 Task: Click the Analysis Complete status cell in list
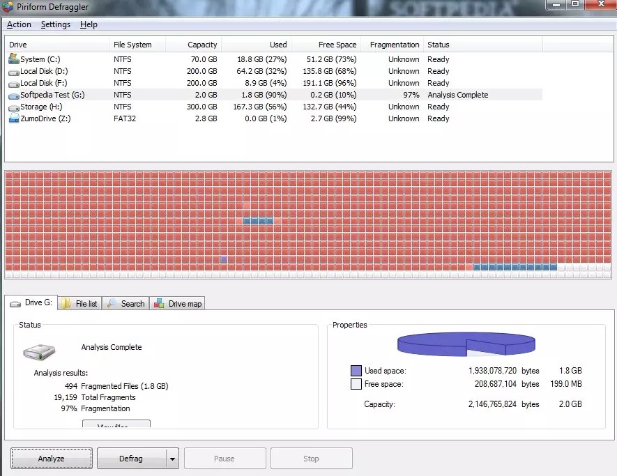[x=457, y=95]
